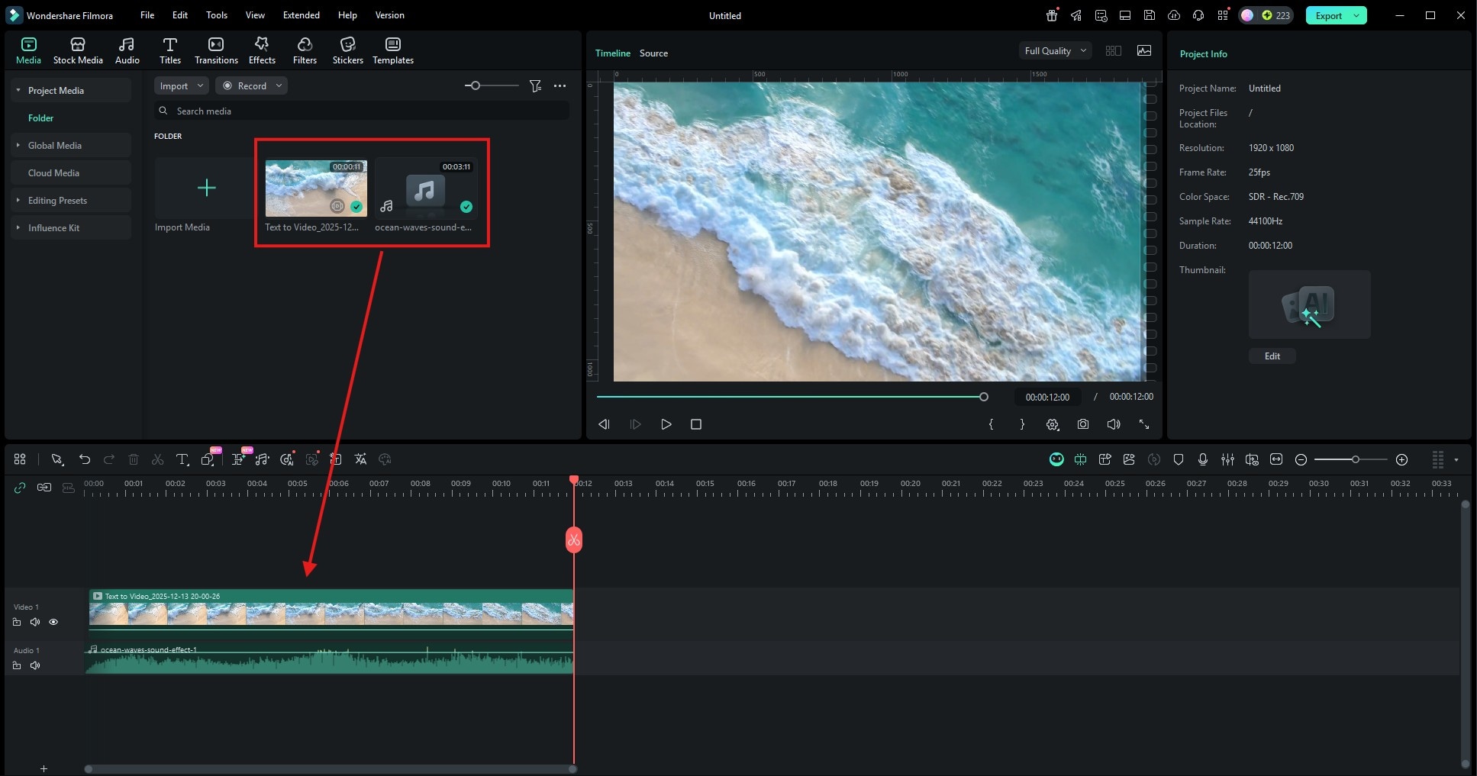The image size is (1477, 776).
Task: Mute the Video 1 track
Action: tap(35, 621)
